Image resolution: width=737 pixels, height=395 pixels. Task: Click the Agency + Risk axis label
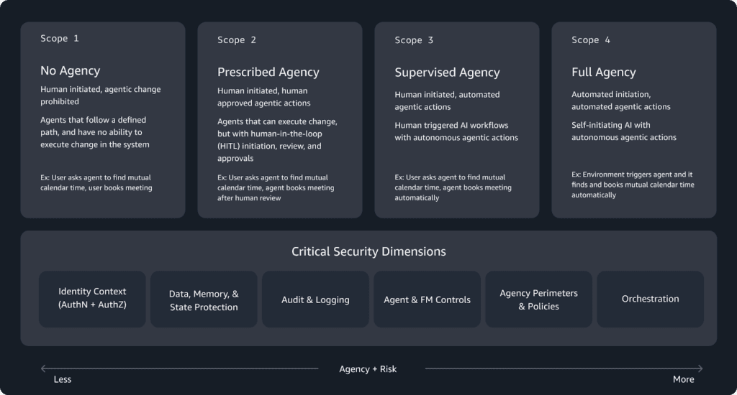pyautogui.click(x=368, y=368)
